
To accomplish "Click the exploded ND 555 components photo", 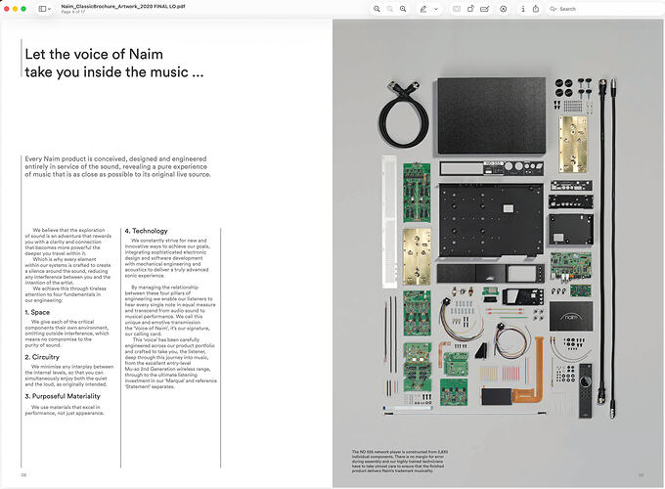I will [499, 248].
